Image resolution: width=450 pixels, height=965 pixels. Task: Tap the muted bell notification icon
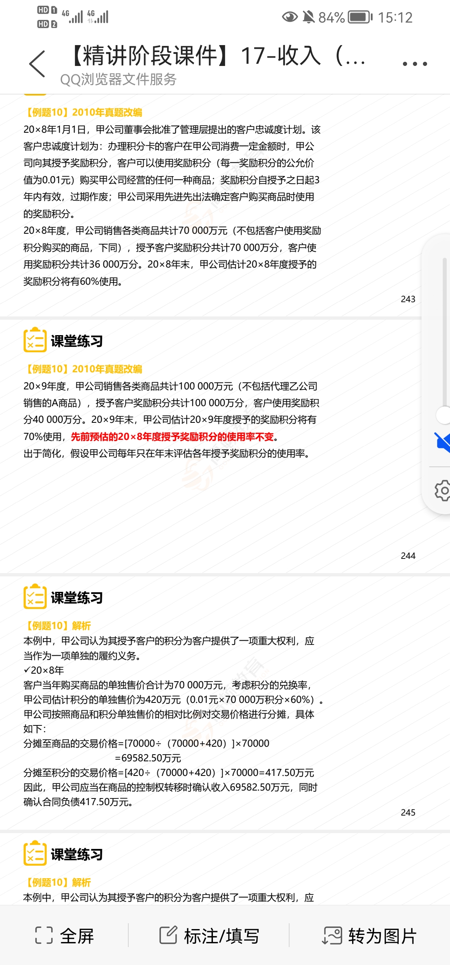point(308,17)
